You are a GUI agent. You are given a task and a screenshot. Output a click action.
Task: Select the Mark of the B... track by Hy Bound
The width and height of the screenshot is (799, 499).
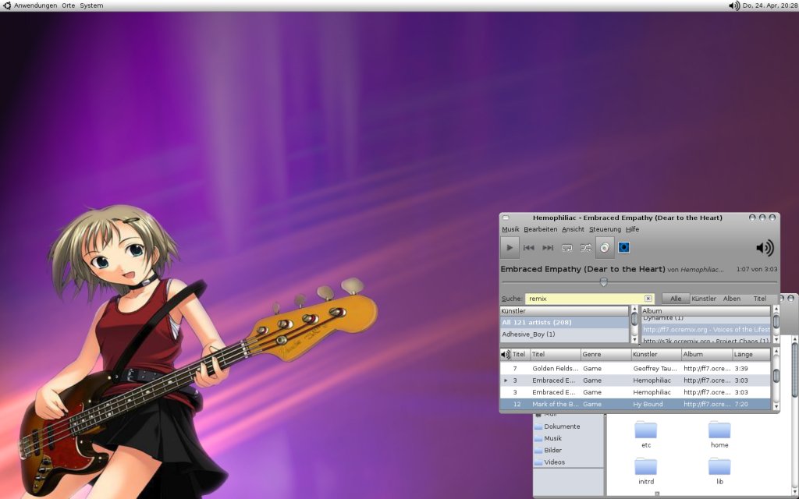(x=635, y=405)
